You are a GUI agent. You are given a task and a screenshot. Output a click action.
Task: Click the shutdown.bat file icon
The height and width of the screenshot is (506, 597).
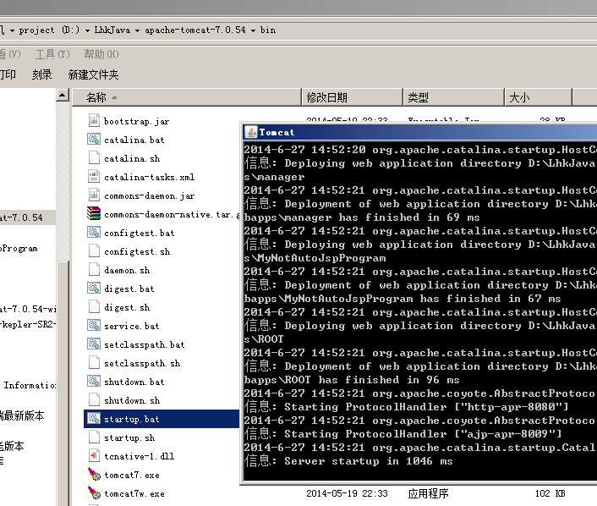point(94,381)
